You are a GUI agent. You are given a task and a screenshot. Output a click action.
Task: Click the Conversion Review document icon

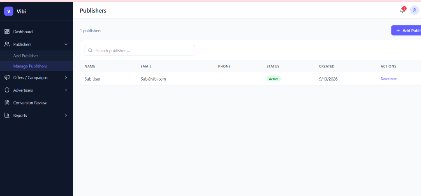7,103
